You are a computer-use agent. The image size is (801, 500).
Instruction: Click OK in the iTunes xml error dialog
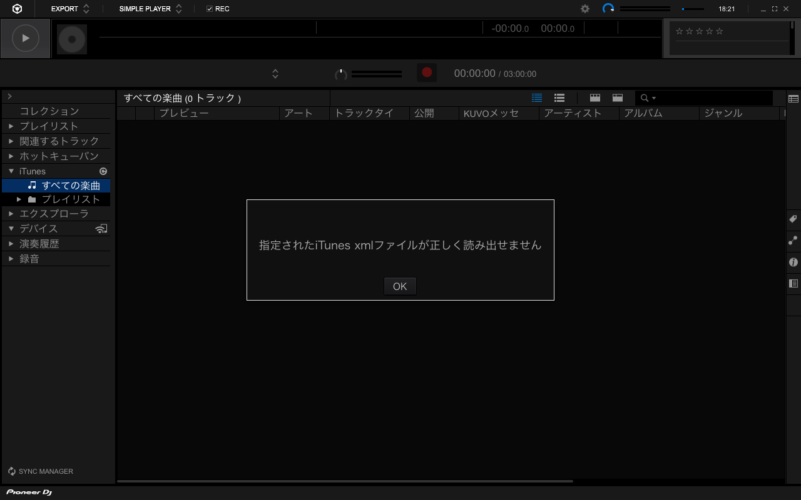coord(400,286)
